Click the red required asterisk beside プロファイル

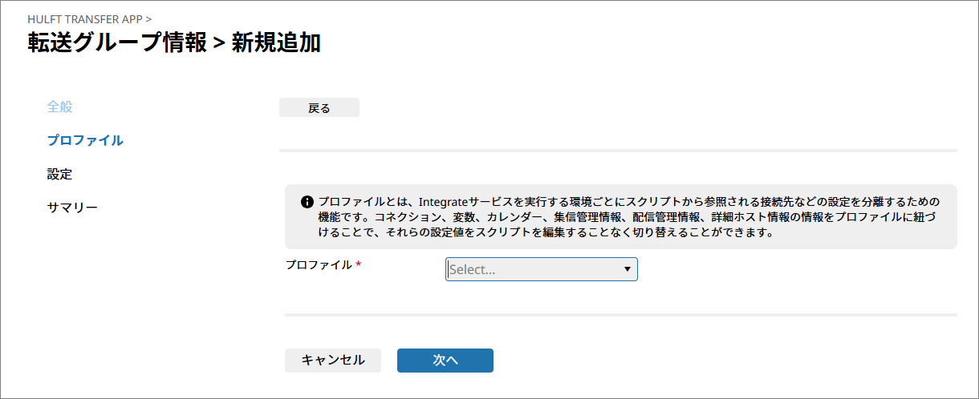tap(359, 265)
